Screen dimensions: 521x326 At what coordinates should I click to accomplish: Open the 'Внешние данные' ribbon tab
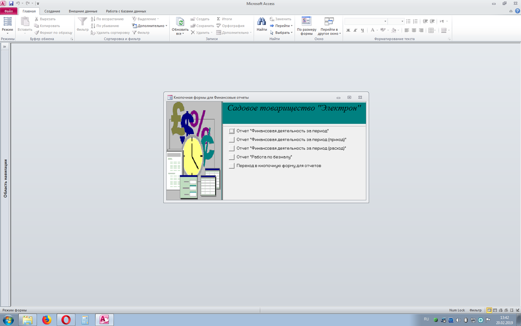point(83,11)
